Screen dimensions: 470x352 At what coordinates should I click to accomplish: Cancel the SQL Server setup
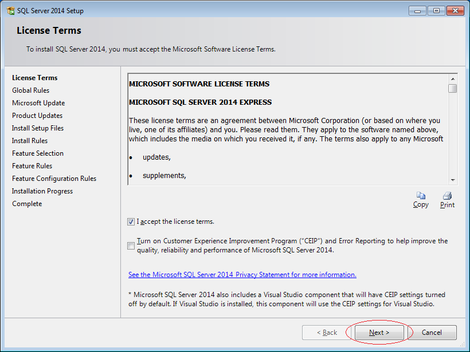tap(432, 333)
